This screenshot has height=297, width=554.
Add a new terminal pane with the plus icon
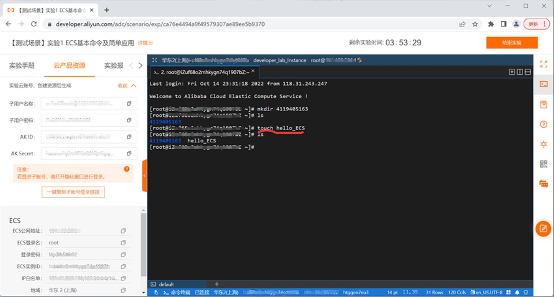512,72
